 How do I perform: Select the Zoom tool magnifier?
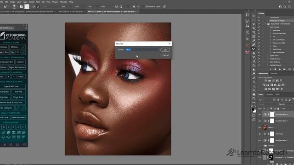coord(254,99)
